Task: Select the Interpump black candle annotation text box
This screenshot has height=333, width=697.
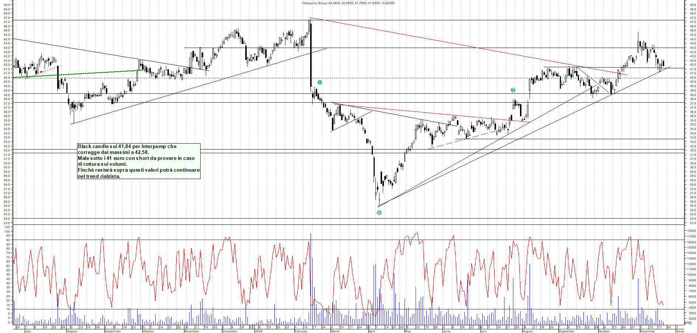Action: click(x=139, y=161)
